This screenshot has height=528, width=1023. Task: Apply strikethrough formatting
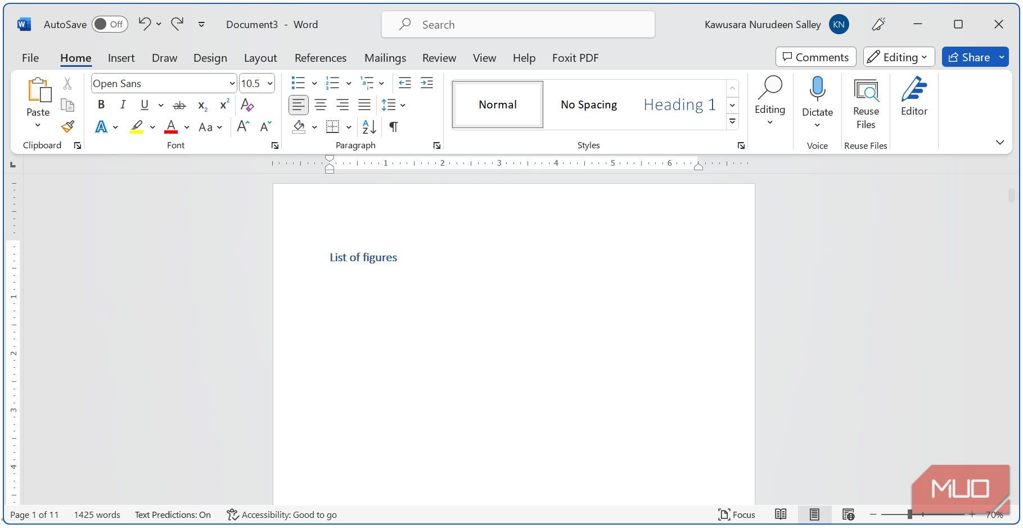click(x=179, y=105)
